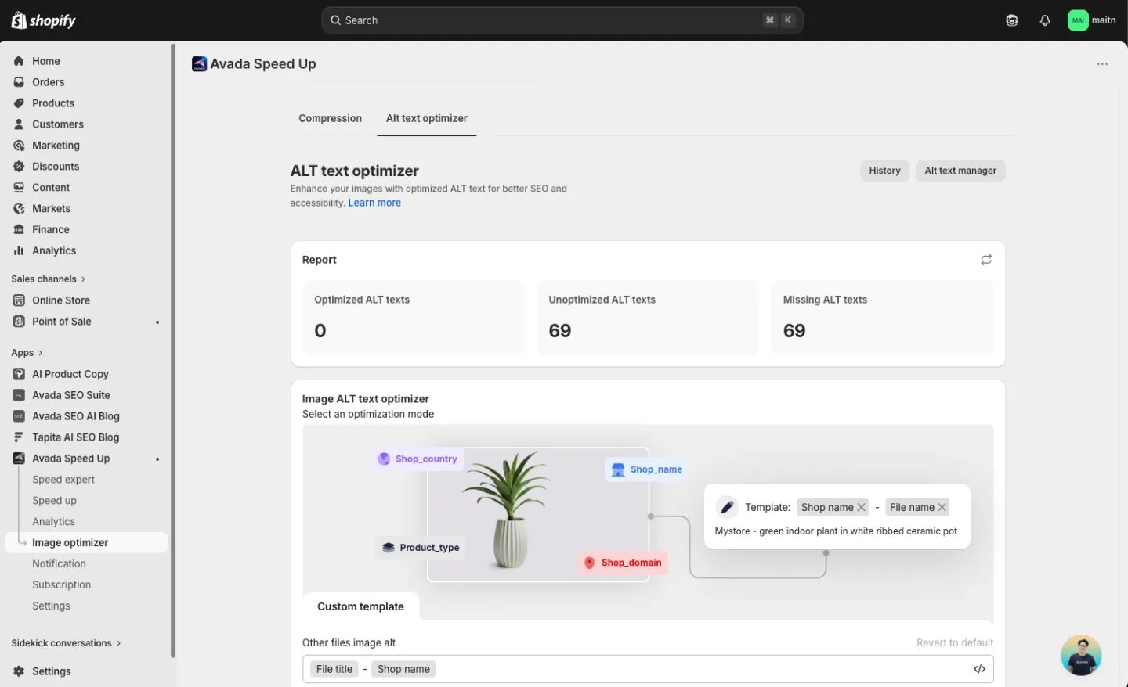Click the Analytics bar chart icon

pyautogui.click(x=19, y=251)
